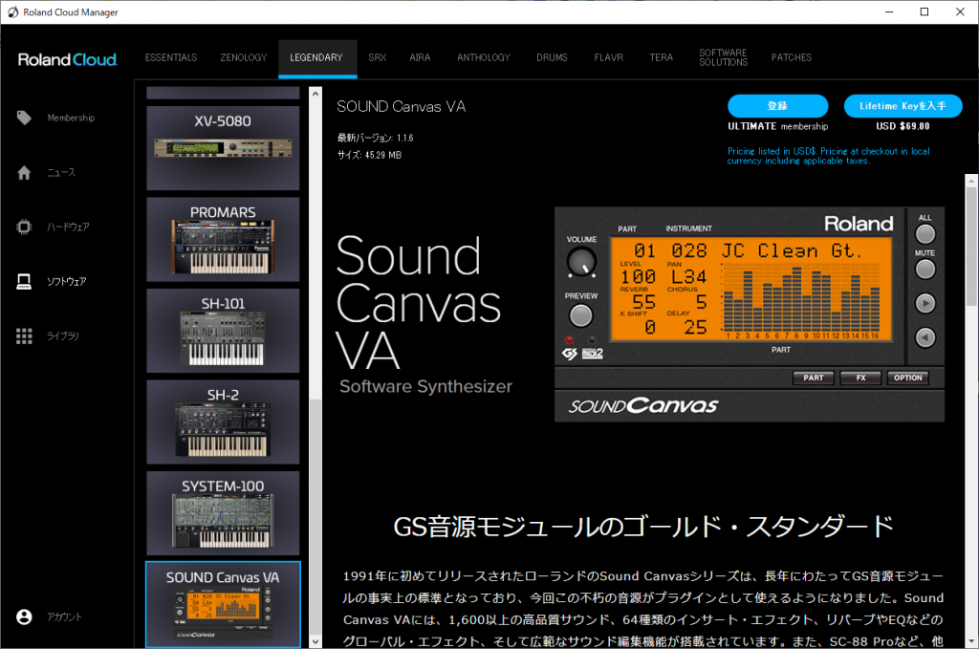Select the SH-2 synth thumbnail
The height and width of the screenshot is (649, 979).
click(223, 422)
